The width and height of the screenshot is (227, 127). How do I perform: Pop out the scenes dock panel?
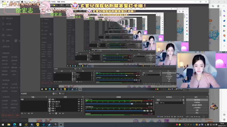(x=46, y=97)
